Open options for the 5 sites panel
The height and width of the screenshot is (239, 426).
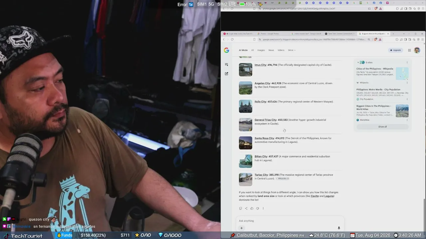[407, 62]
